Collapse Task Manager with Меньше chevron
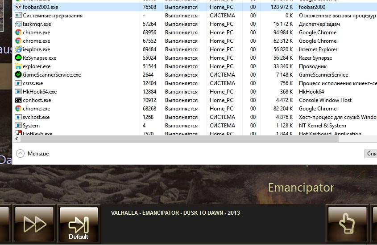 coord(20,154)
